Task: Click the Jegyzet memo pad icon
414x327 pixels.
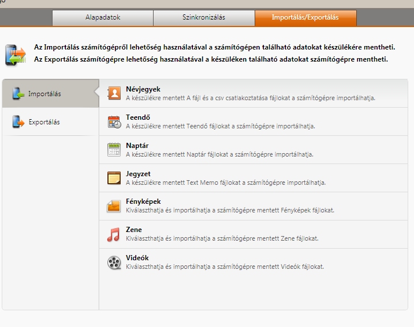Action: tap(114, 178)
